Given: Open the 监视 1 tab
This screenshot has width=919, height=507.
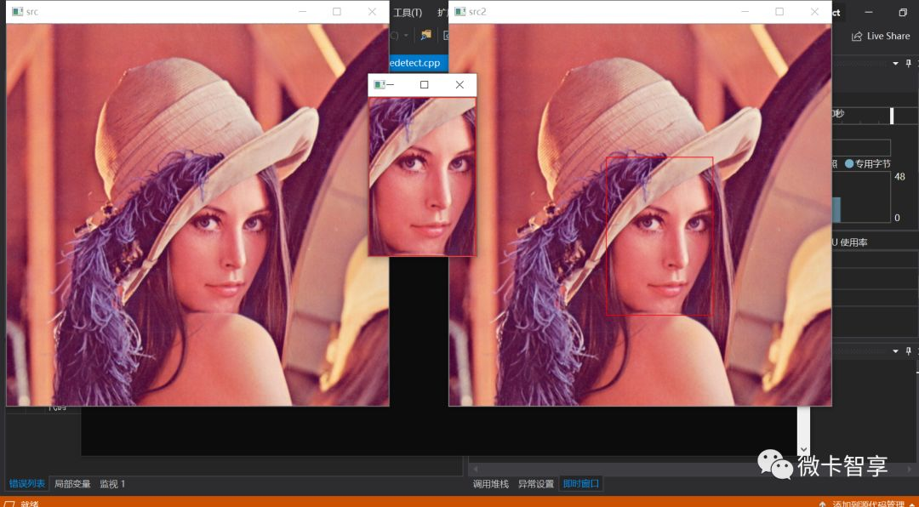Looking at the screenshot, I should pos(112,483).
